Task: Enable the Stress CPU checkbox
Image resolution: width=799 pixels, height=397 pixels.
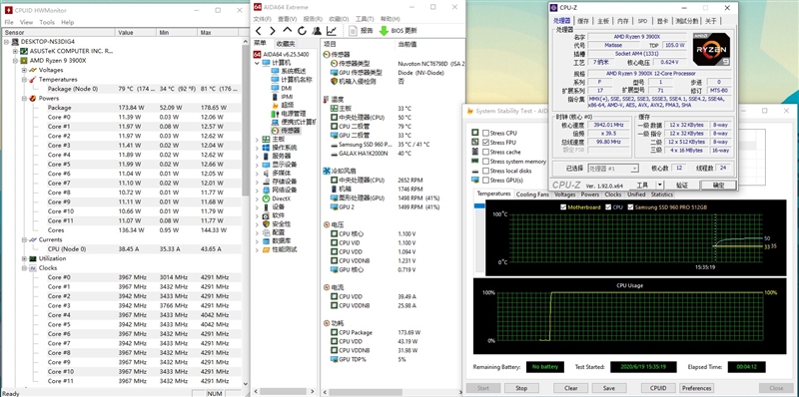Action: (485, 133)
